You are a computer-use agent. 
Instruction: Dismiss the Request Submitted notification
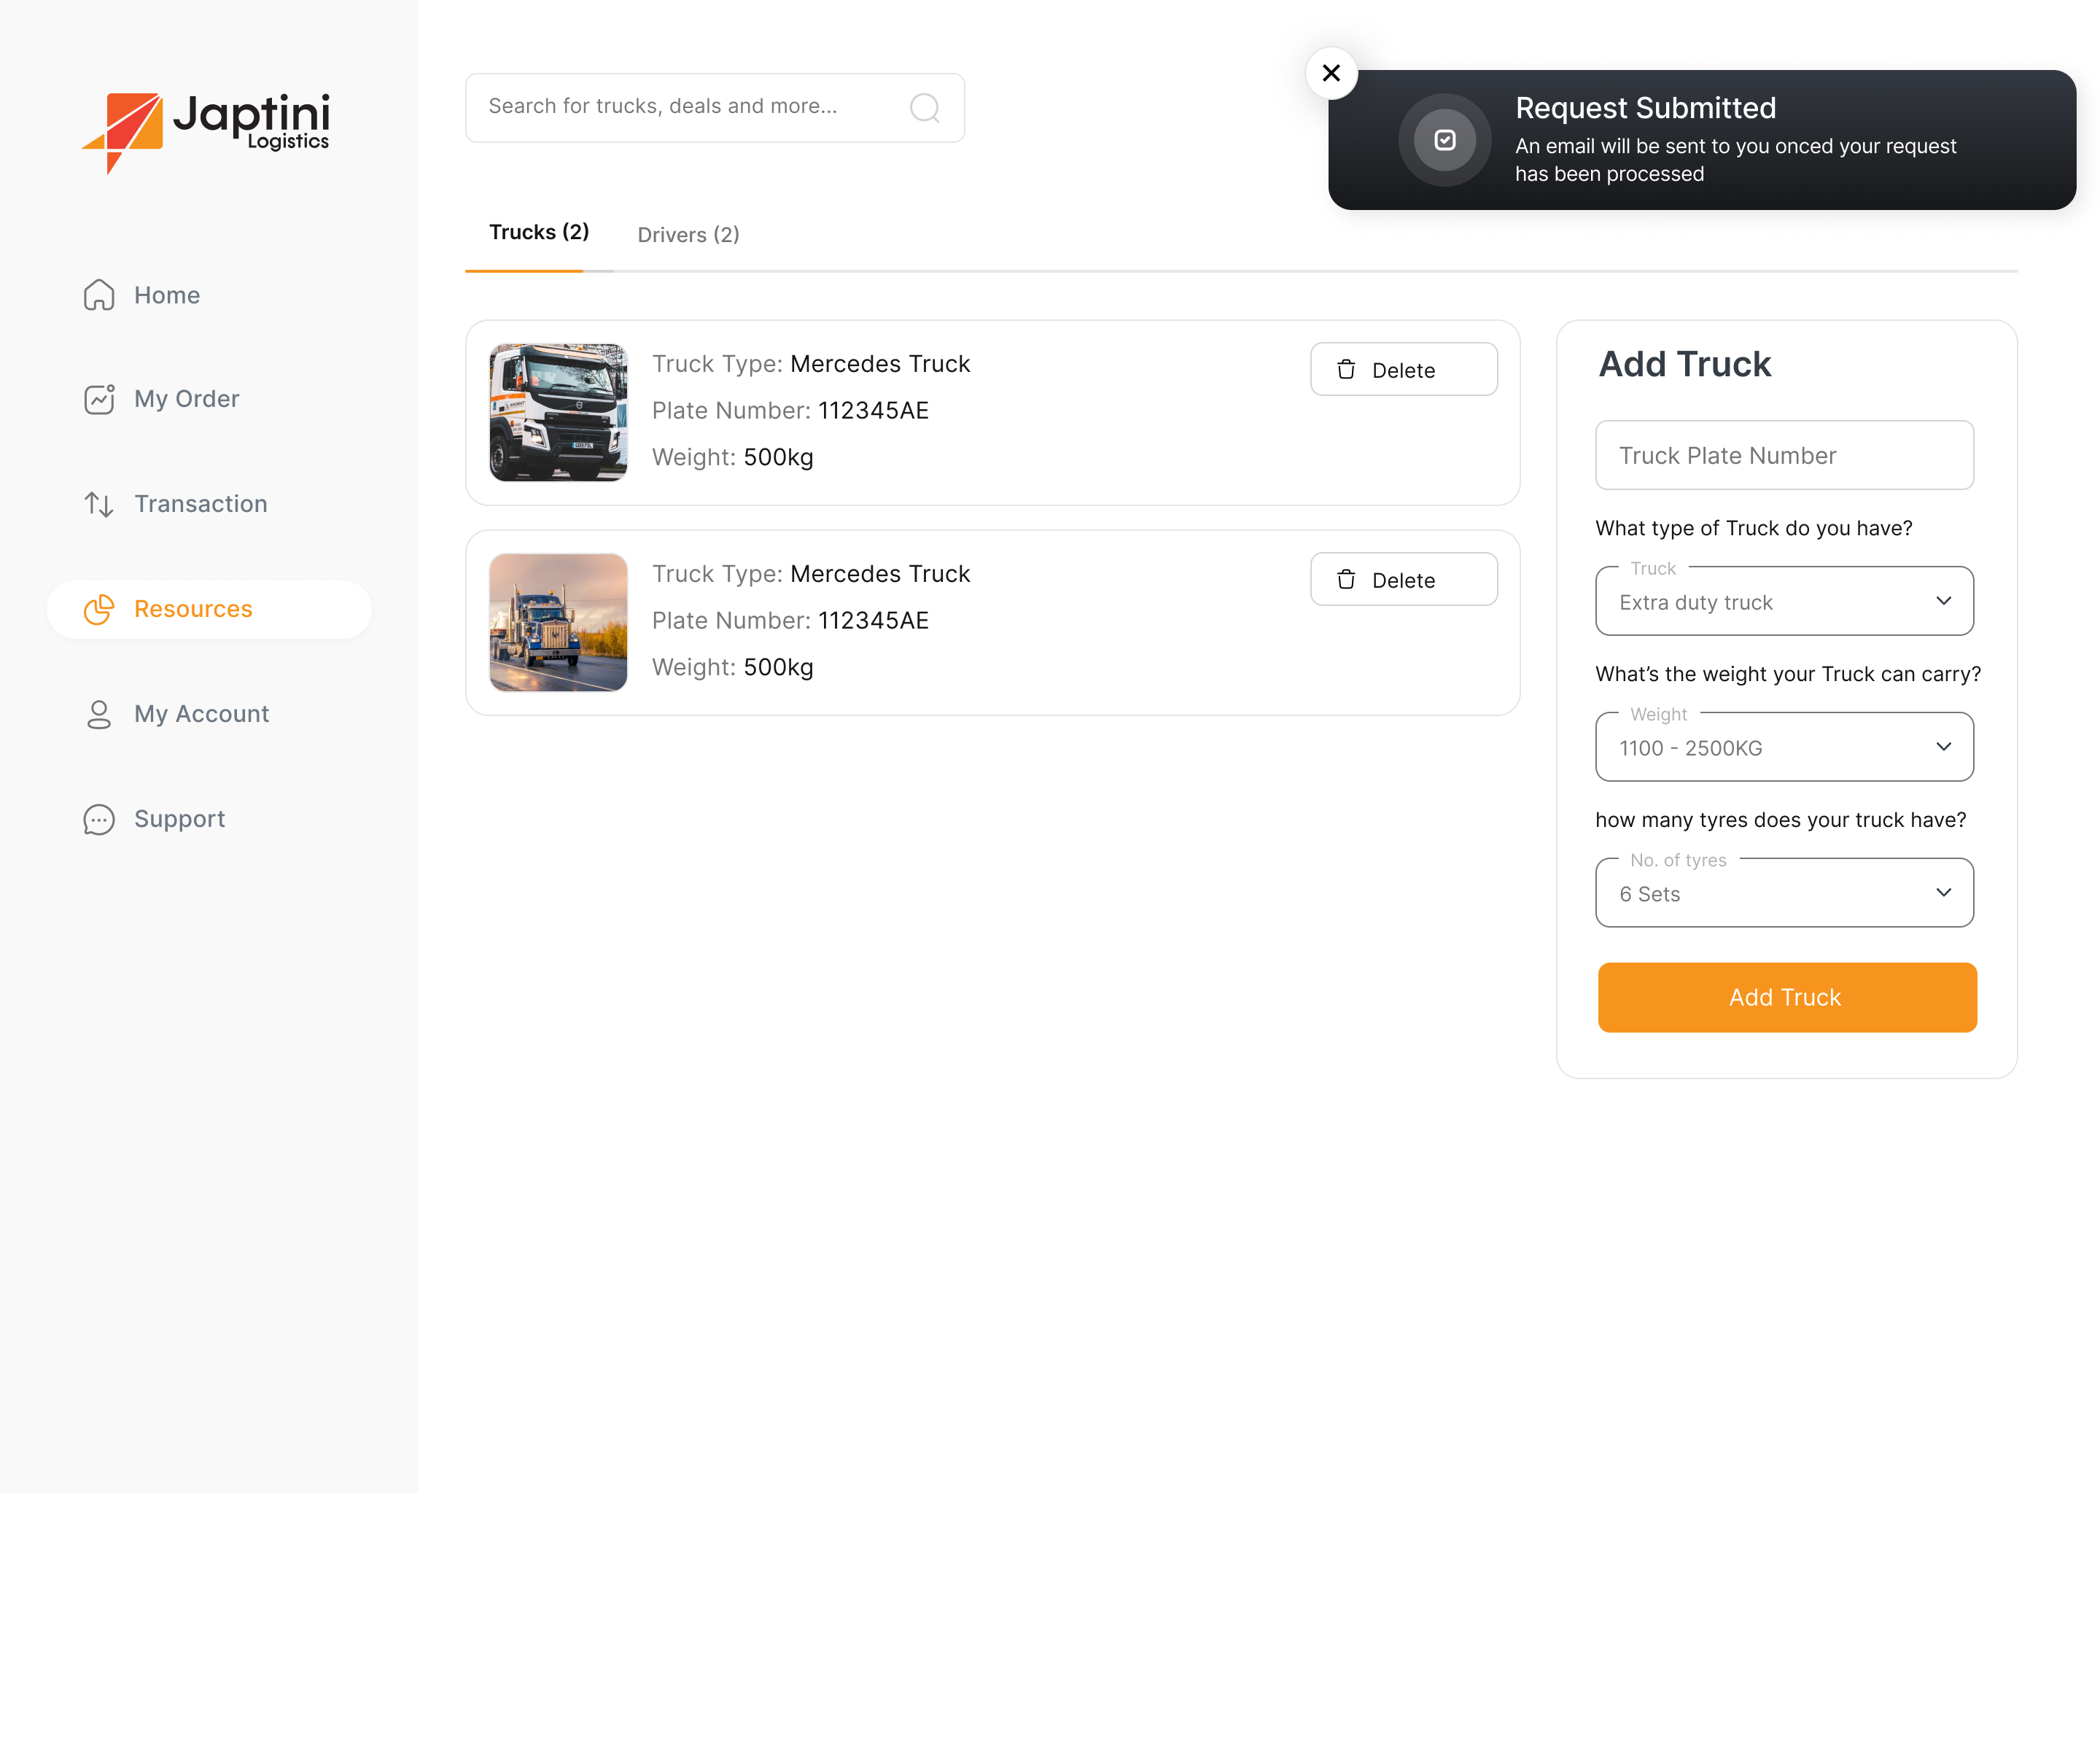[x=1331, y=73]
